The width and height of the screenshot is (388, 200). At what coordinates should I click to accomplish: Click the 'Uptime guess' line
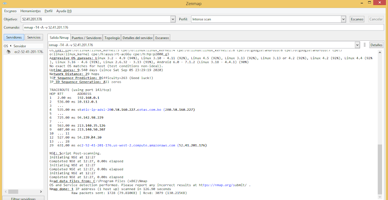click(106, 70)
